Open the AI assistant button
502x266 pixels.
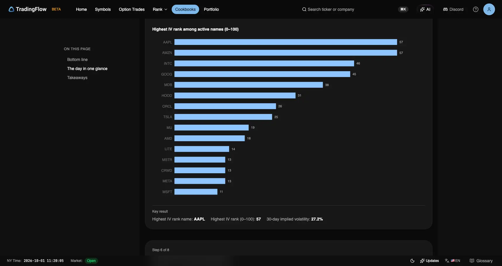[425, 9]
